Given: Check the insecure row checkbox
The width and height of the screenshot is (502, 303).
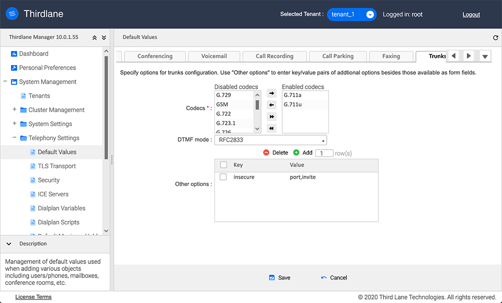Looking at the screenshot, I should [x=223, y=177].
